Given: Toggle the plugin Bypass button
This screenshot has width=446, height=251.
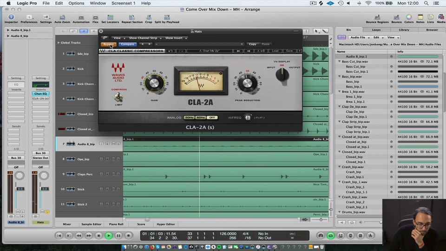Looking at the screenshot, I should coord(108,44).
